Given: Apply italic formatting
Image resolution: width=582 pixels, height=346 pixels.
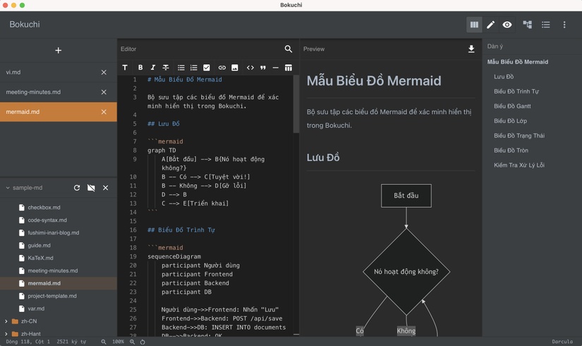Looking at the screenshot, I should (153, 67).
